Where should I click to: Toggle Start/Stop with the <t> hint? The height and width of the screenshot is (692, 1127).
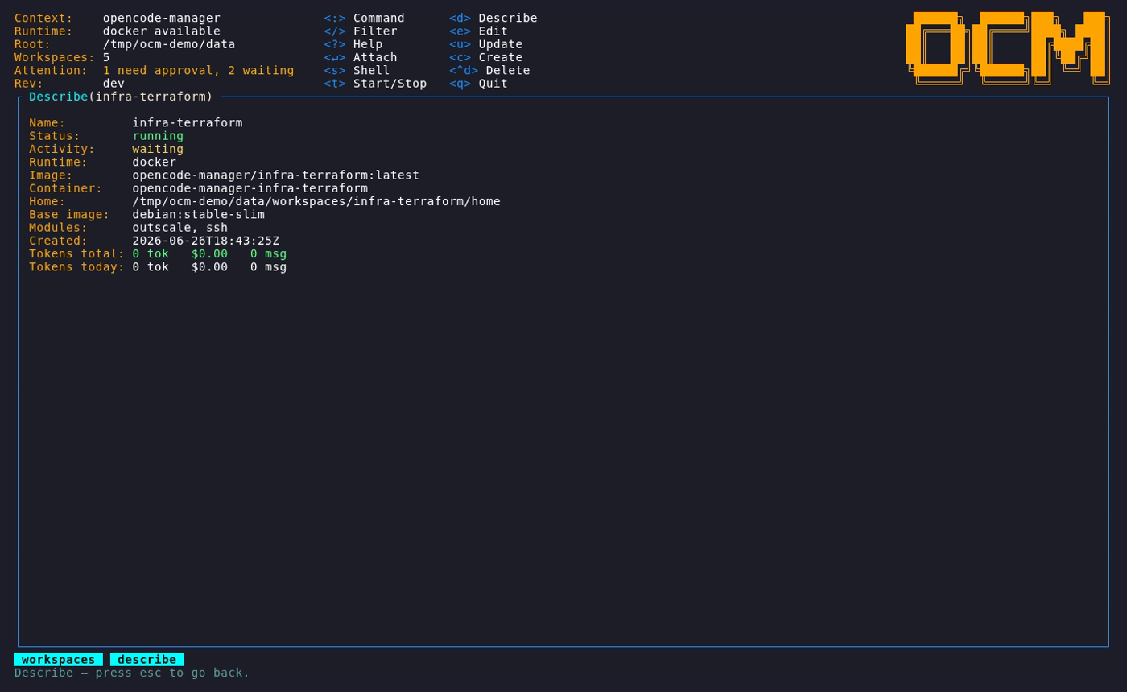pos(375,84)
